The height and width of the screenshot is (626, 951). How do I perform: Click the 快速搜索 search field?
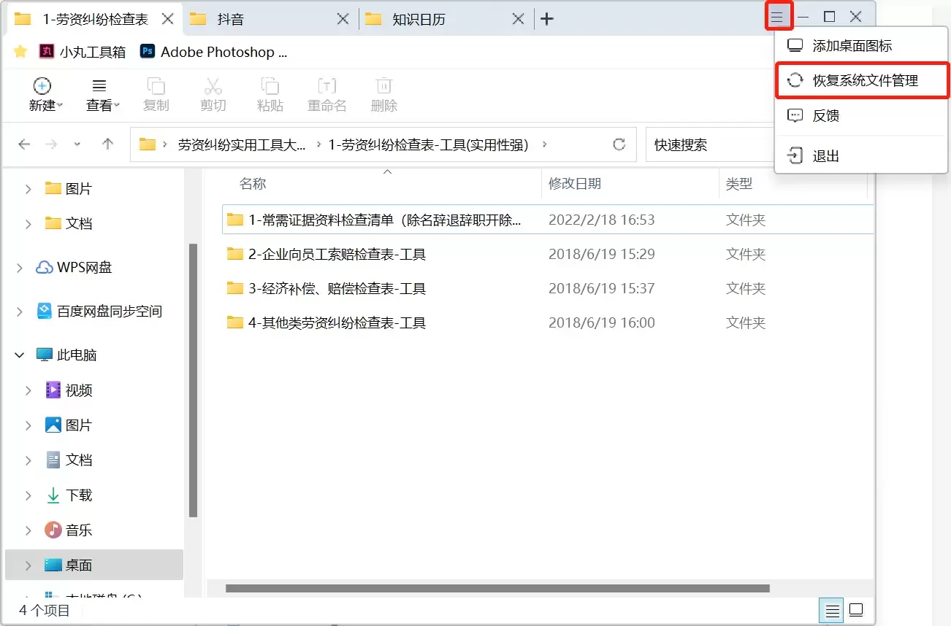pos(709,144)
